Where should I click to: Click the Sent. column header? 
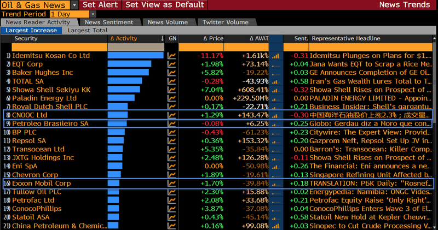(x=296, y=38)
